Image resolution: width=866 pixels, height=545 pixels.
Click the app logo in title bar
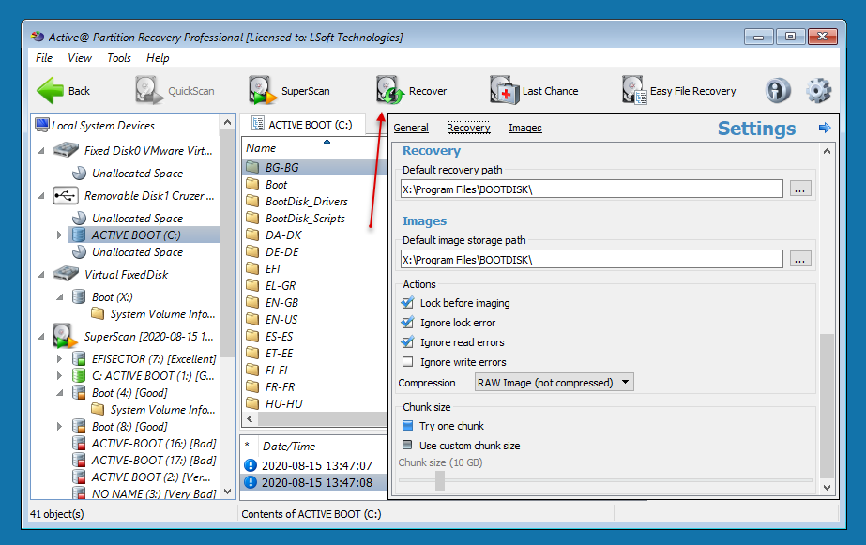tap(38, 37)
